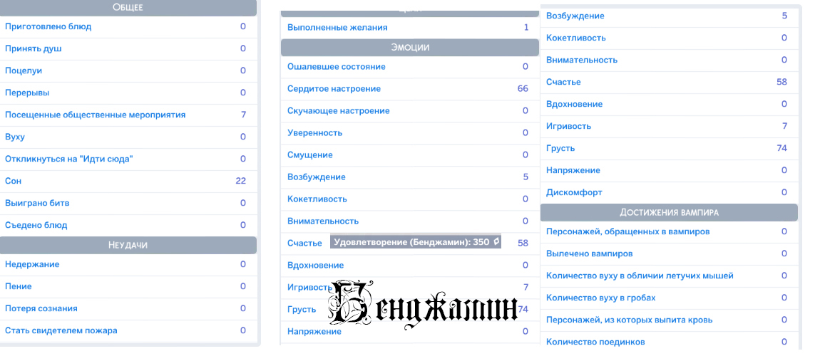This screenshot has width=820, height=356.
Task: Select the "Принять душ" statistic
Action: click(x=128, y=48)
